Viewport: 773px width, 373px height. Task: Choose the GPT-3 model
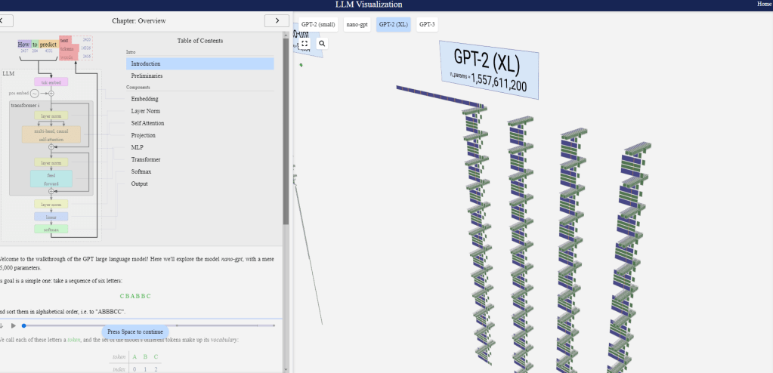[x=427, y=24]
